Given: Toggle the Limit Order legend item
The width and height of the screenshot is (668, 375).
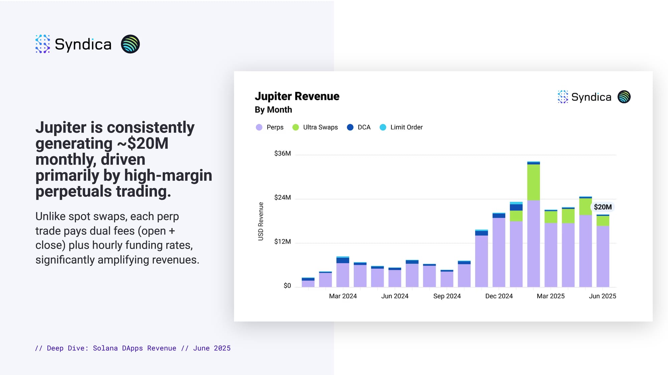Looking at the screenshot, I should click(x=406, y=127).
